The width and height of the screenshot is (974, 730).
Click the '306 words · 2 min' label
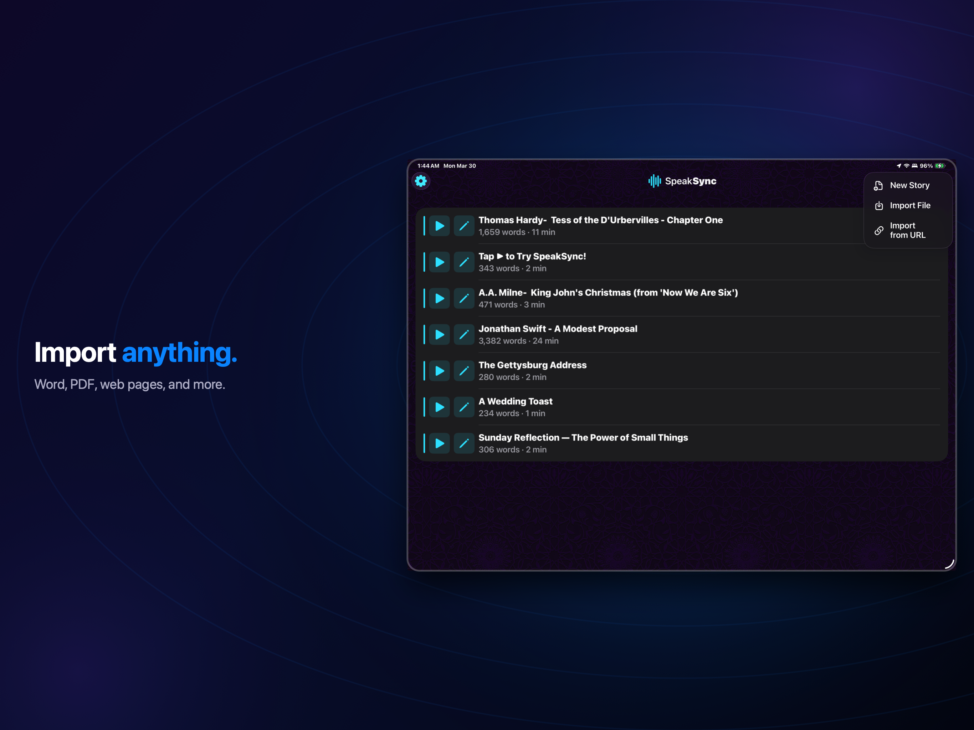pyautogui.click(x=513, y=449)
